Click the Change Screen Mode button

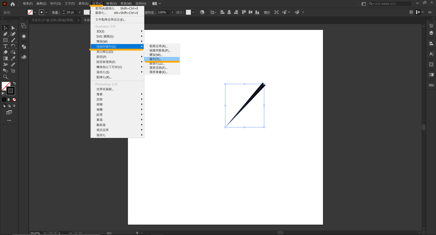click(9, 112)
